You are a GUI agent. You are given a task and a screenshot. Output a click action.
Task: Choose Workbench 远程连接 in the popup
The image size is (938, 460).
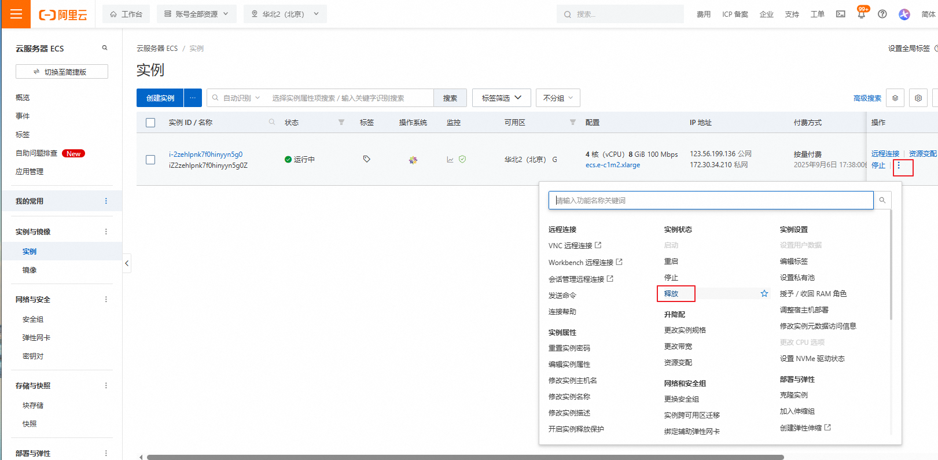[585, 262]
